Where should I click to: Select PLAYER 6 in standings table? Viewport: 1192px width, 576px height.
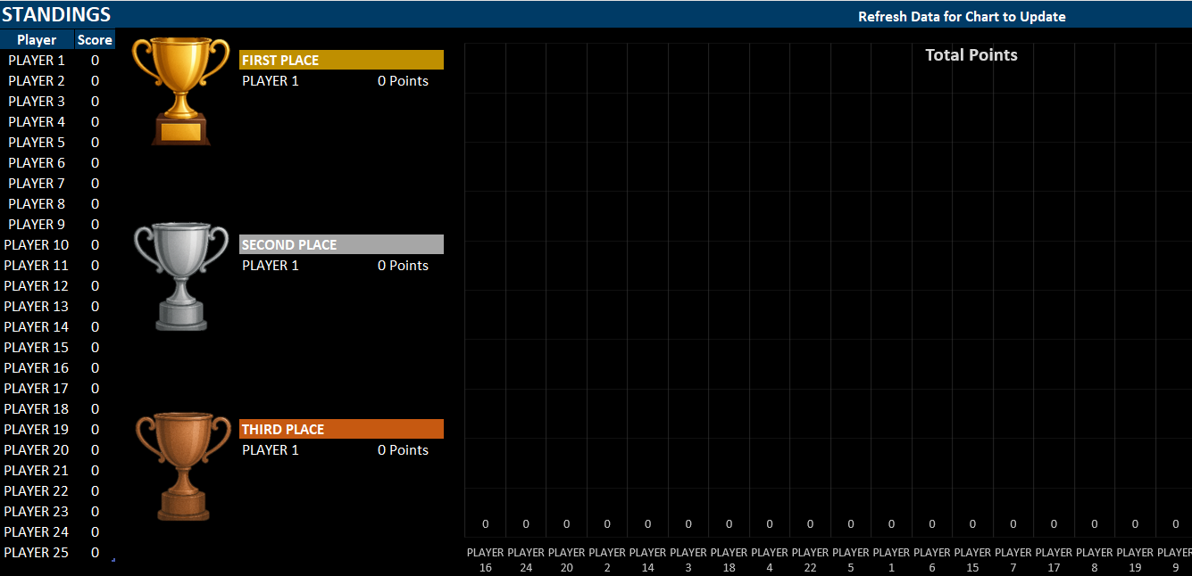(x=37, y=163)
